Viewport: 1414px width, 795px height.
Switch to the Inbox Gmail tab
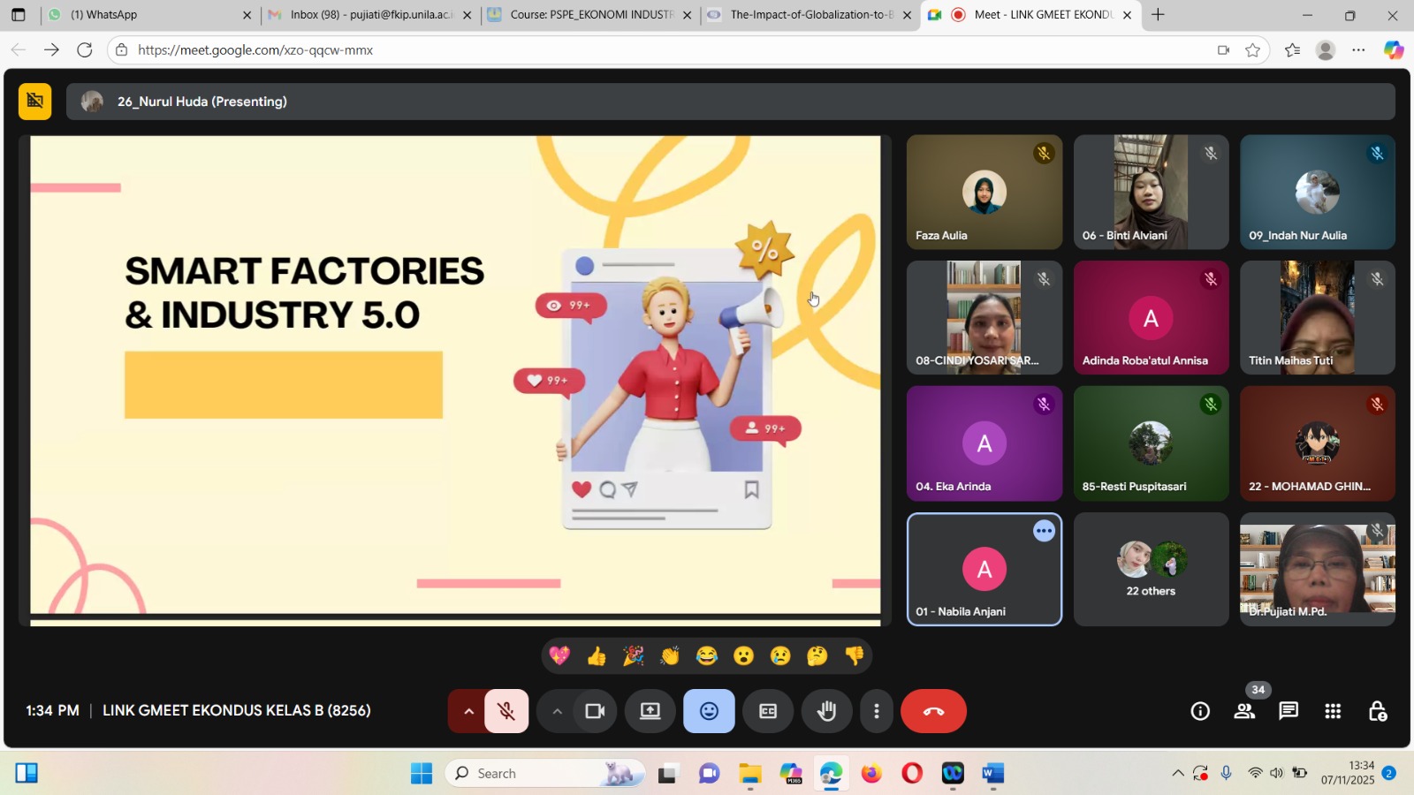click(x=371, y=15)
